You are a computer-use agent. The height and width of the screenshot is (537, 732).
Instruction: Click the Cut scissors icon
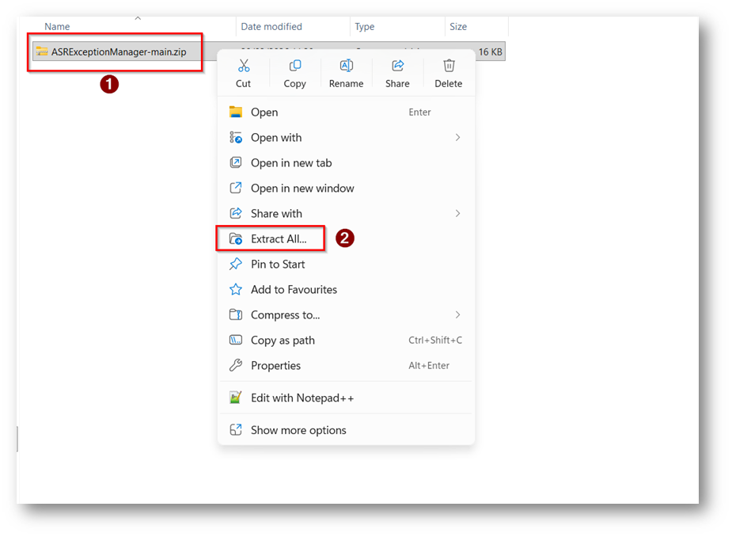(x=244, y=66)
